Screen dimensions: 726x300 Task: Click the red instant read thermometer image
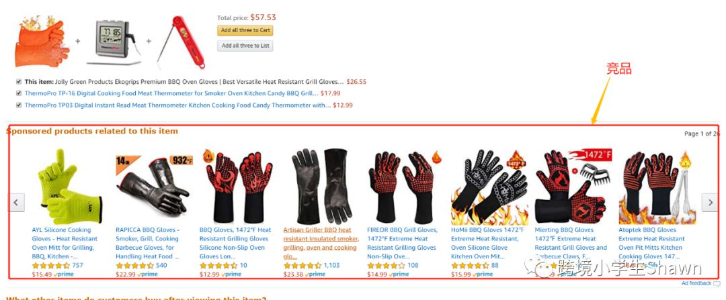pos(181,42)
